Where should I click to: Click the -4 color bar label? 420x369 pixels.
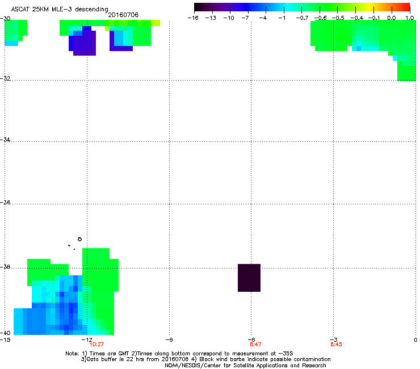pos(263,18)
